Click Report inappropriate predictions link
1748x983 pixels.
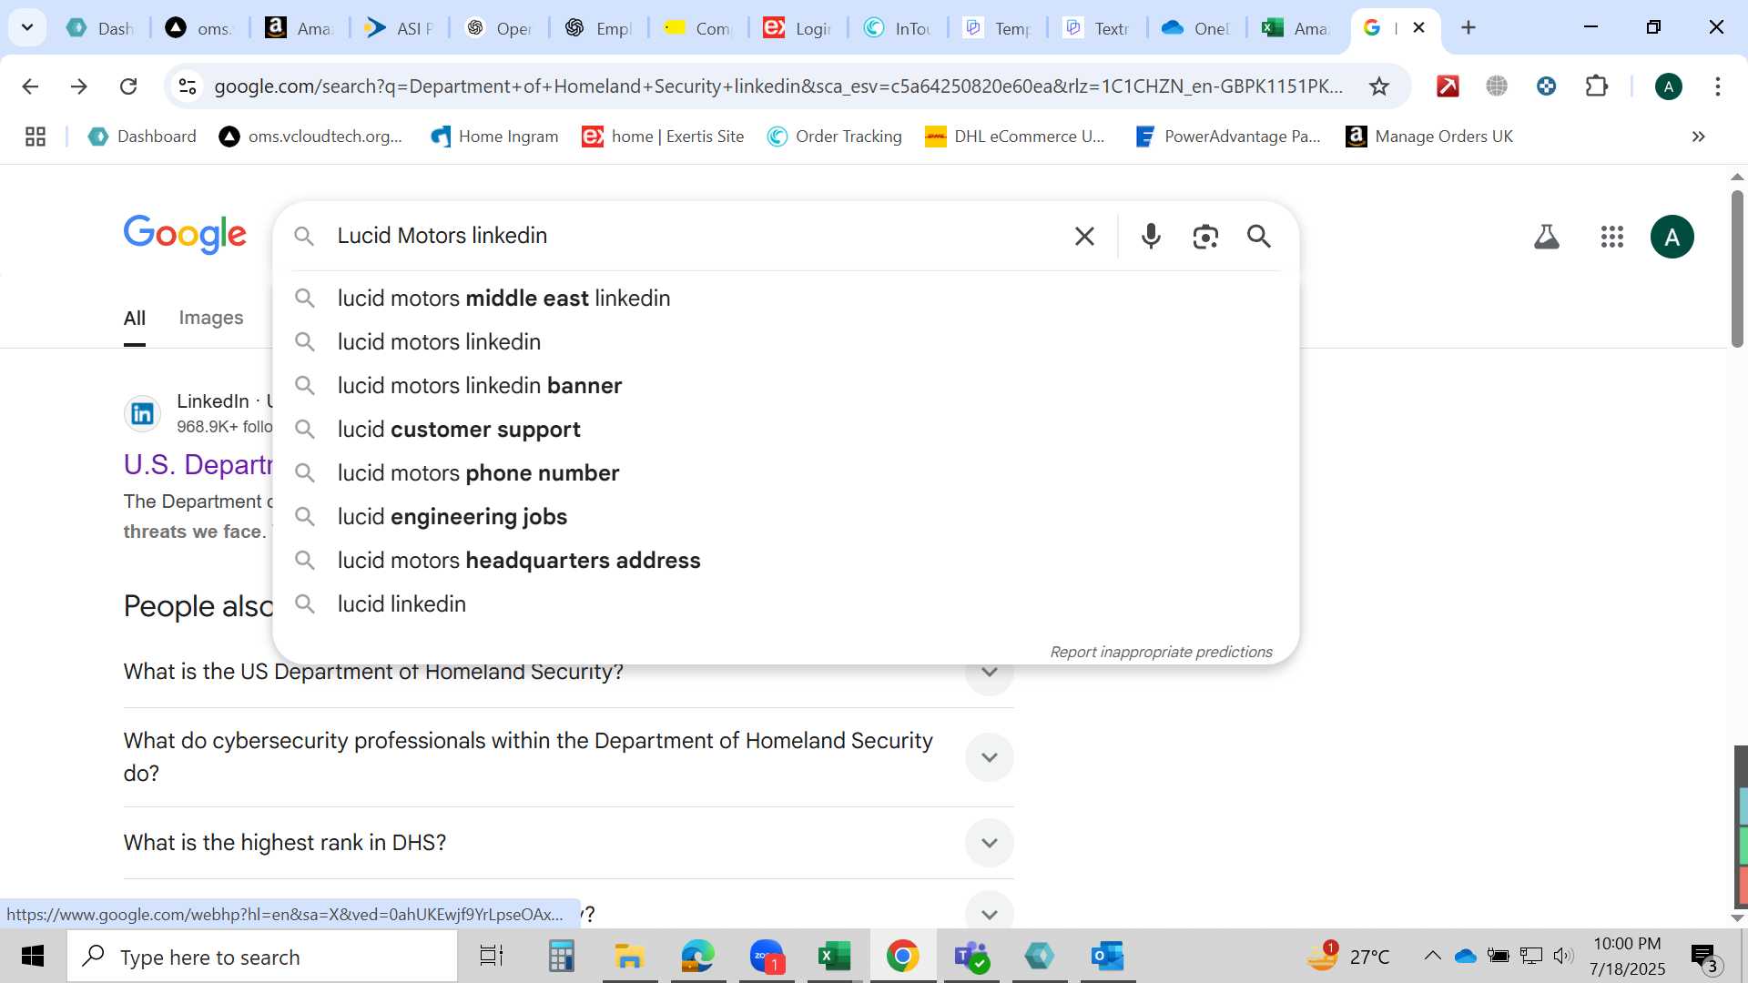(1161, 652)
